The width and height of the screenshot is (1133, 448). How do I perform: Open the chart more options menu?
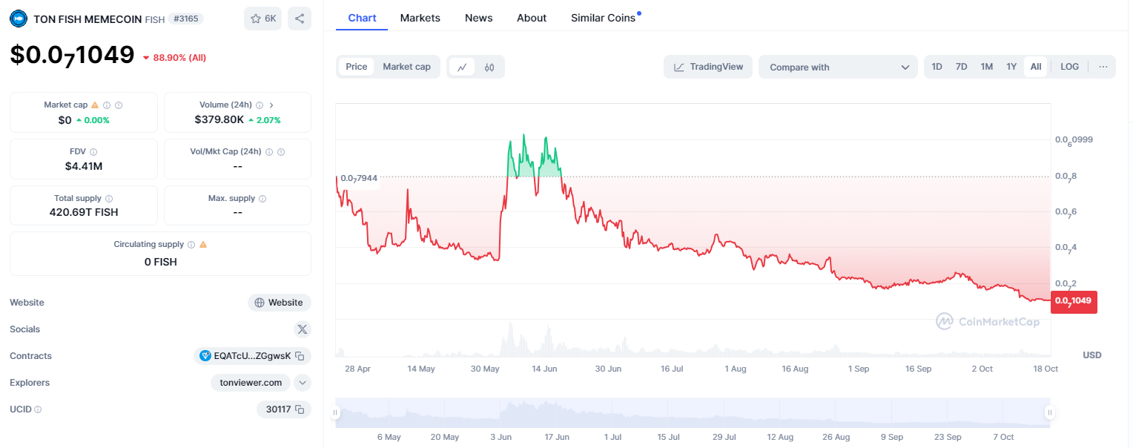tap(1103, 67)
